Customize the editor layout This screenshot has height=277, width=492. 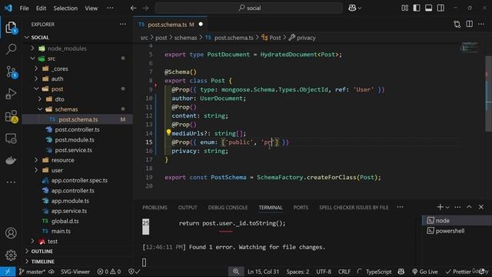pyautogui.click(x=405, y=8)
